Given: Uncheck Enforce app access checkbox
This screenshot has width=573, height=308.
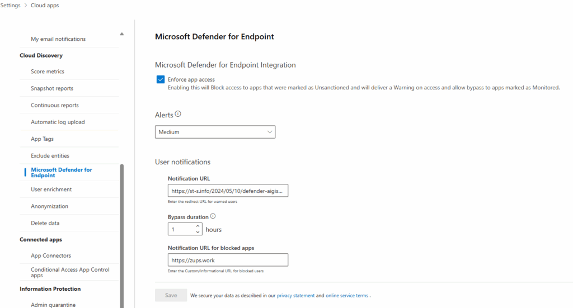Looking at the screenshot, I should tap(161, 79).
